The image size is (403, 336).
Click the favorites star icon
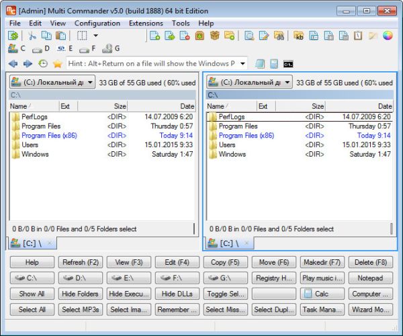tap(58, 63)
